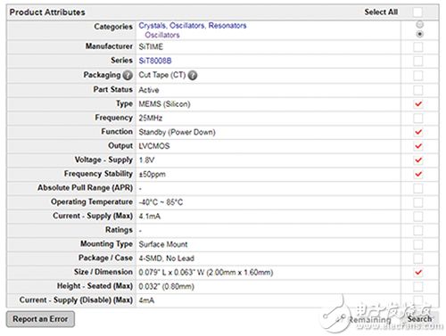Image resolution: width=446 pixels, height=336 pixels.
Task: Check the Height - Seated (Max) checkbox
Action: coord(418,286)
